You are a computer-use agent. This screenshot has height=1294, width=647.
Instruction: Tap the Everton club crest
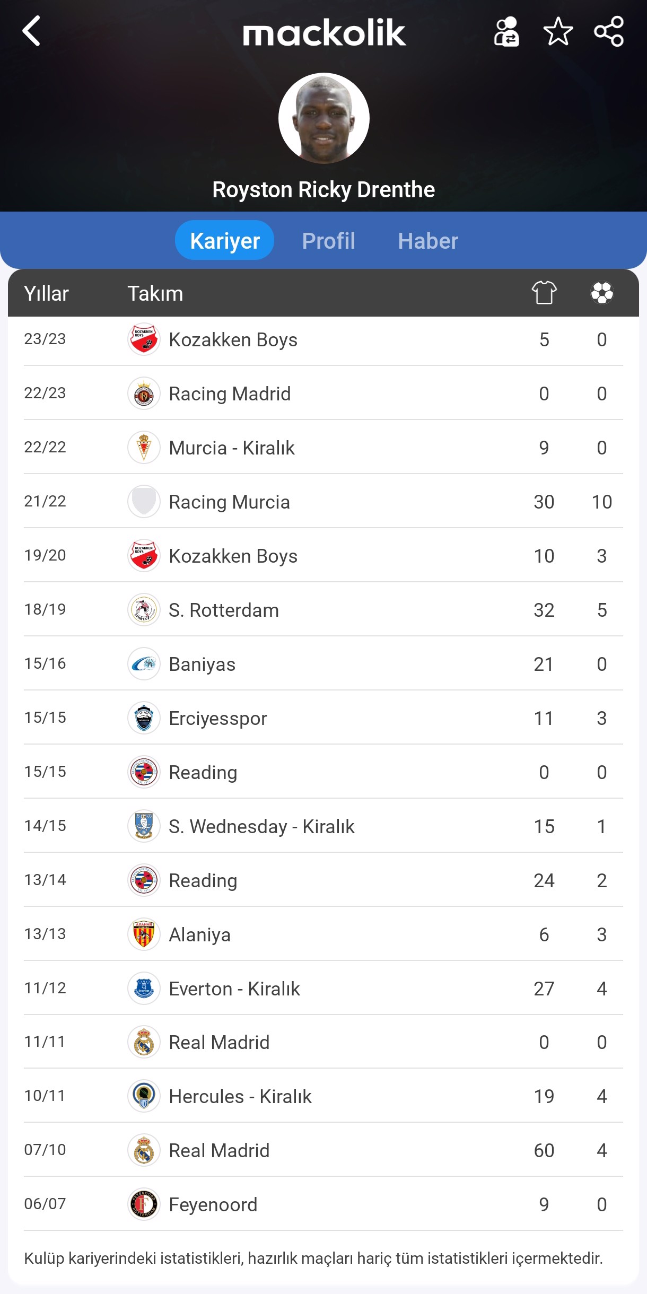[144, 989]
